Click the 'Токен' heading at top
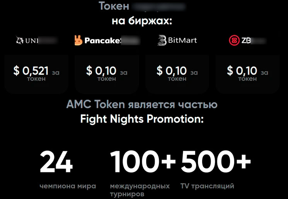288x199 pixels. tap(114, 7)
